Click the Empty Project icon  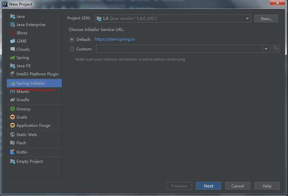pyautogui.click(x=13, y=161)
